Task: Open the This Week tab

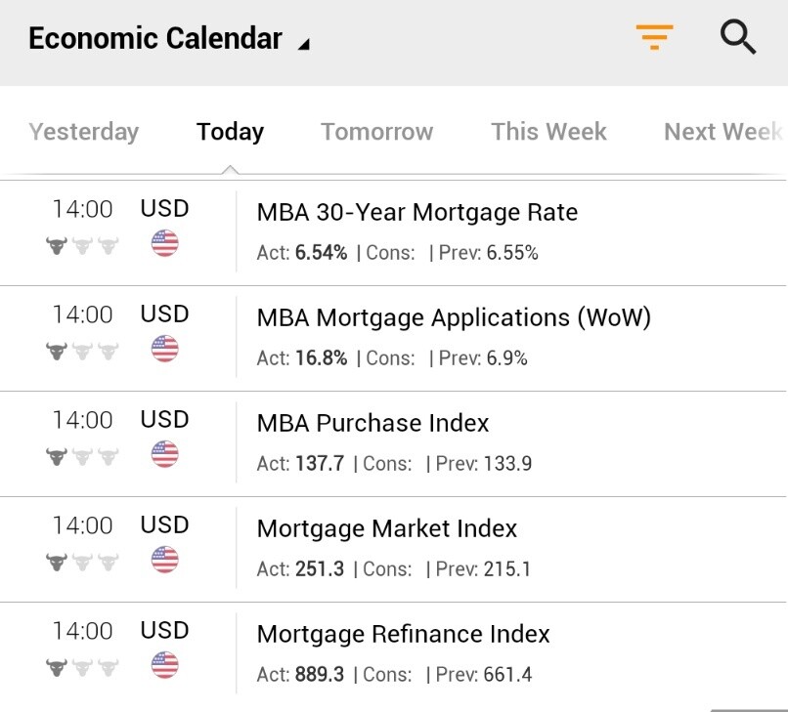Action: 548,132
